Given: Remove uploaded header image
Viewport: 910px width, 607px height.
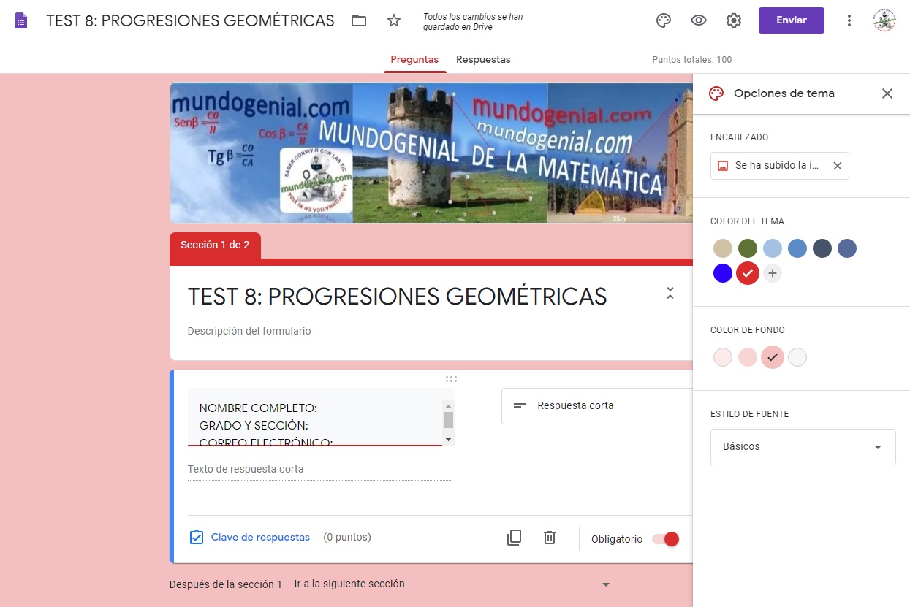Looking at the screenshot, I should (x=838, y=166).
